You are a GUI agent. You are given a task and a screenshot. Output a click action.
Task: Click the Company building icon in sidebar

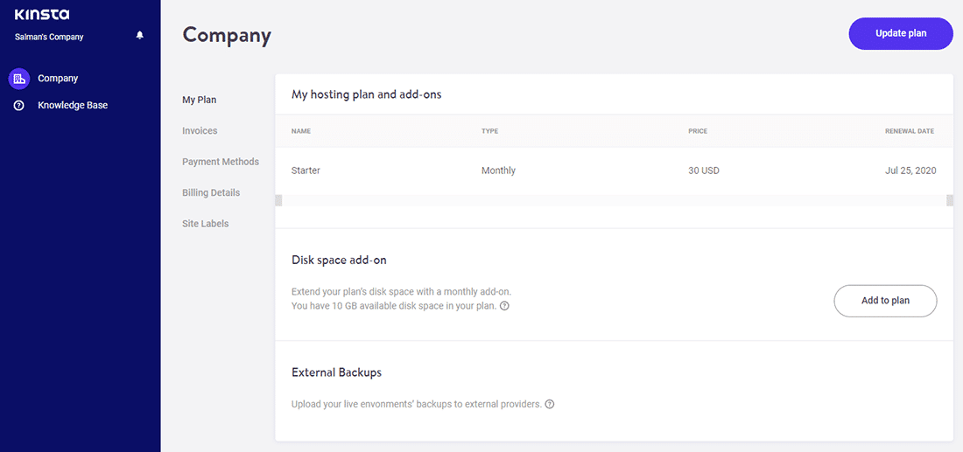point(19,79)
